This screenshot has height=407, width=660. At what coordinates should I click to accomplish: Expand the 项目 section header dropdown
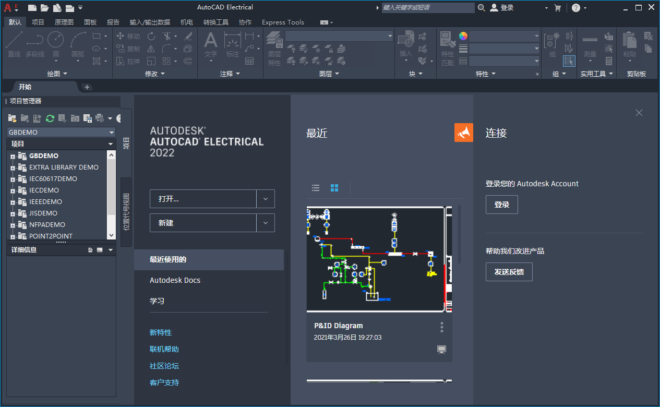click(111, 144)
